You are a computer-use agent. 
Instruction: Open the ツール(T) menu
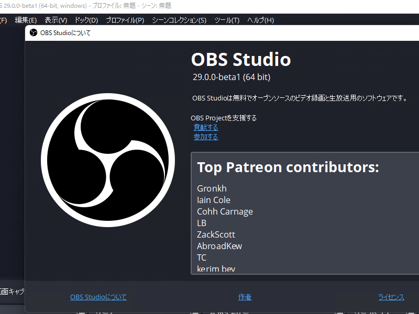(x=227, y=20)
